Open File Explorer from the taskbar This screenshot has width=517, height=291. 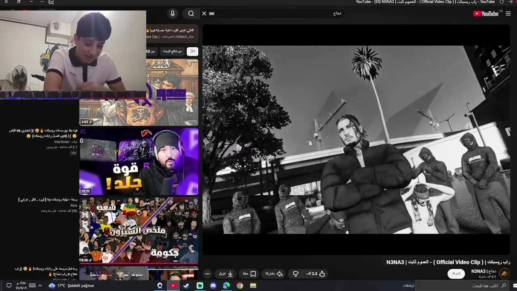point(253,285)
